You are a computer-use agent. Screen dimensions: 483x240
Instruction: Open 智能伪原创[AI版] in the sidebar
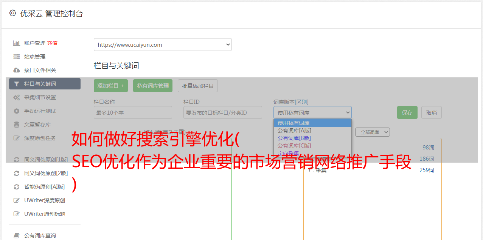(45, 187)
